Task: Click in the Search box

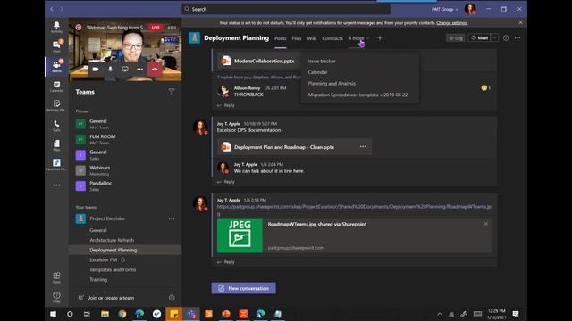Action: point(286,9)
